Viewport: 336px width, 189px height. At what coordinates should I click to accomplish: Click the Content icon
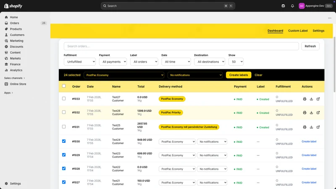6,52
